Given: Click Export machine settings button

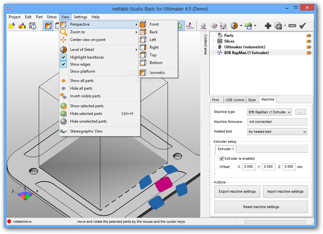Looking at the screenshot, I should coord(237,191).
